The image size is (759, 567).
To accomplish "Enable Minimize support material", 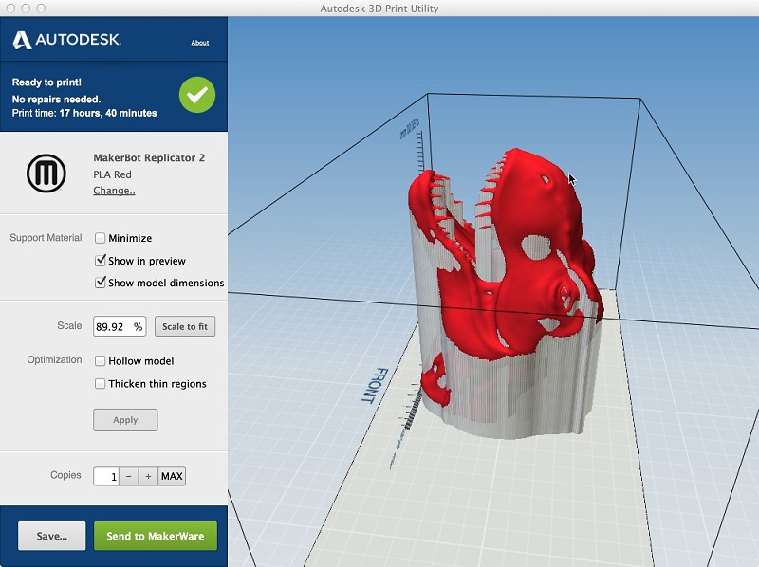I will [101, 238].
